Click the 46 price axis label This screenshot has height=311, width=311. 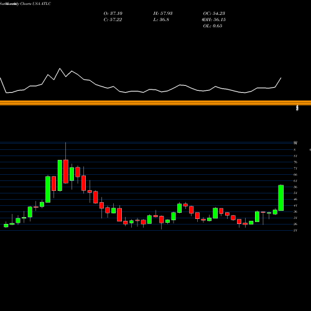click(x=295, y=199)
